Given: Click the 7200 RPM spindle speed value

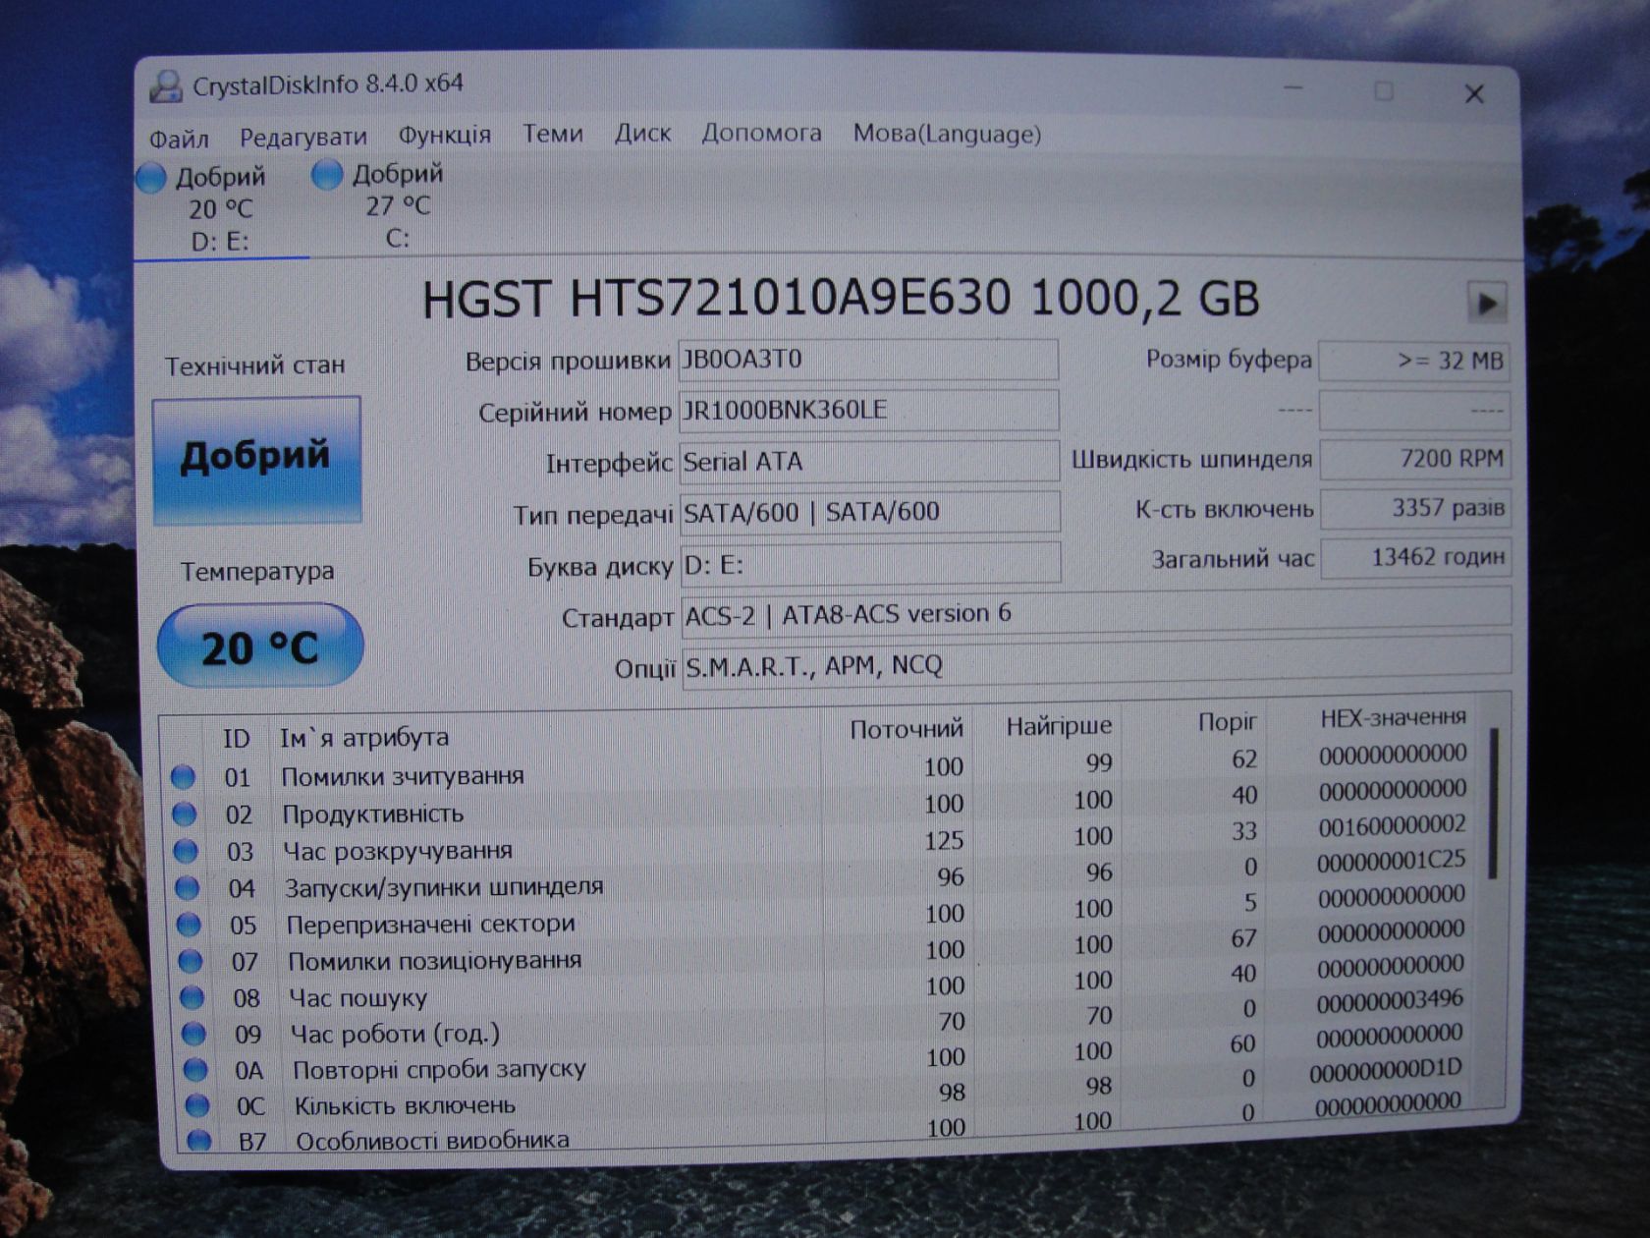Looking at the screenshot, I should point(1413,458).
